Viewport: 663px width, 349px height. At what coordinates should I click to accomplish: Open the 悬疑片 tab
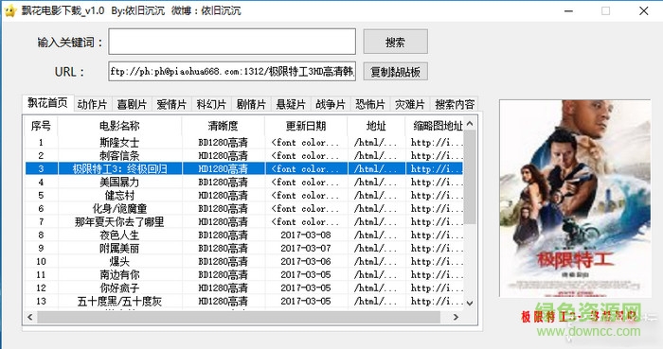point(291,104)
